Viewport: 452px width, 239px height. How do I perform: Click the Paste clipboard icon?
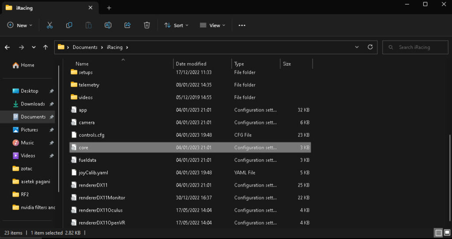pos(88,25)
